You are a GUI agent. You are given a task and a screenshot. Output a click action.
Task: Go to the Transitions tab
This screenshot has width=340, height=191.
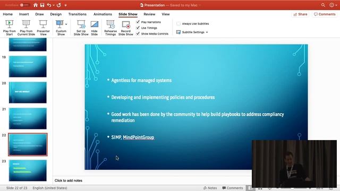click(x=77, y=14)
